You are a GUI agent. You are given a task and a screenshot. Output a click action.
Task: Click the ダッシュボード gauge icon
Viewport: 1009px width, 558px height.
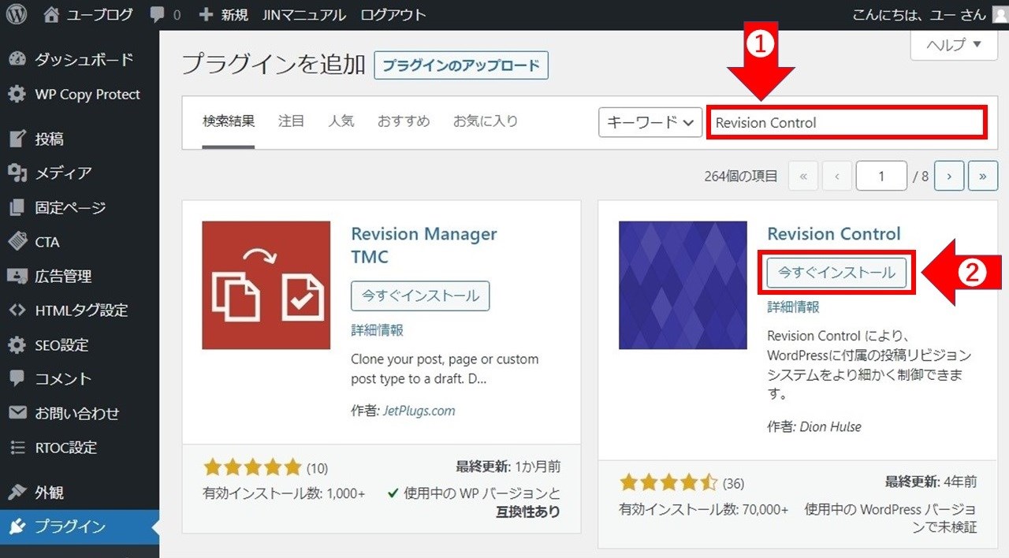click(x=17, y=60)
